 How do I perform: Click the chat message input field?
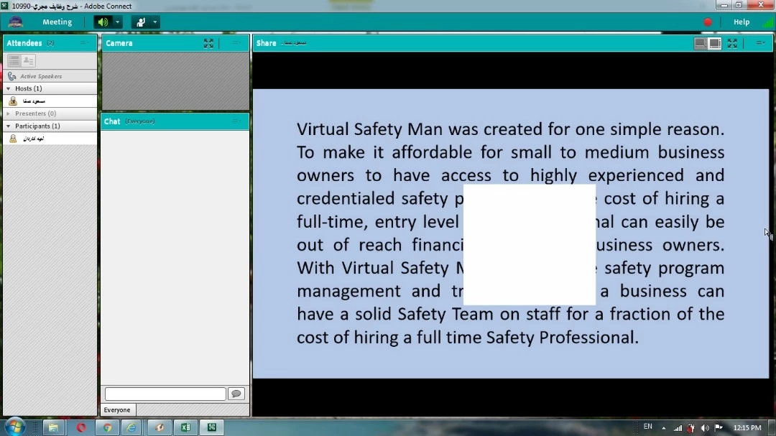click(165, 394)
